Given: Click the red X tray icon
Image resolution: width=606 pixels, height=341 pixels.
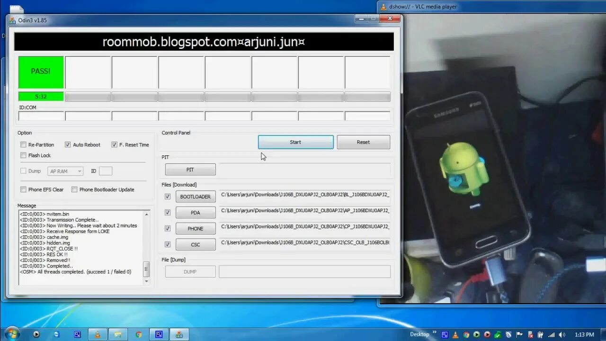Looking at the screenshot, I should (x=530, y=334).
